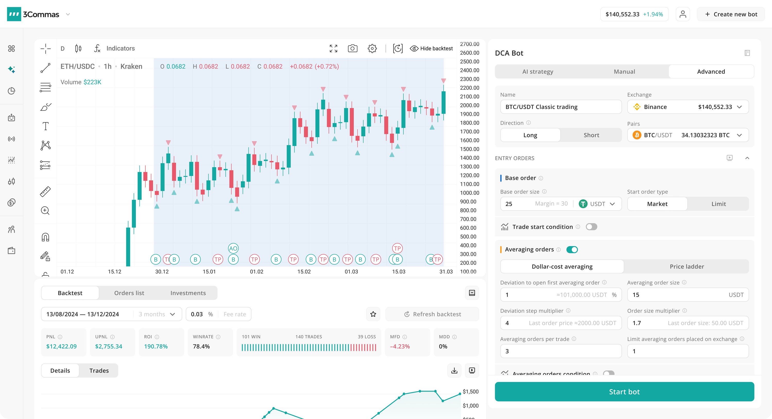Open the USDT currency dropdown in base order
This screenshot has width=772, height=419.
pyautogui.click(x=597, y=204)
